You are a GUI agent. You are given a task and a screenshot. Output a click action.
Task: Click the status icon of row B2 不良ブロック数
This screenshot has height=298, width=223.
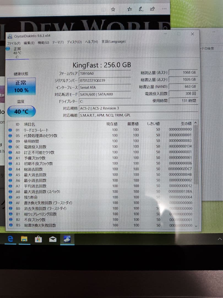11,220
